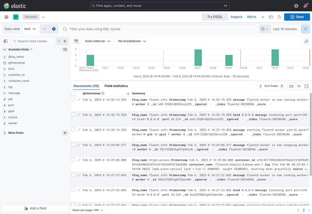Open the Sort fields menu
Screen dimensions: 312x214
pyautogui.click(x=271, y=86)
